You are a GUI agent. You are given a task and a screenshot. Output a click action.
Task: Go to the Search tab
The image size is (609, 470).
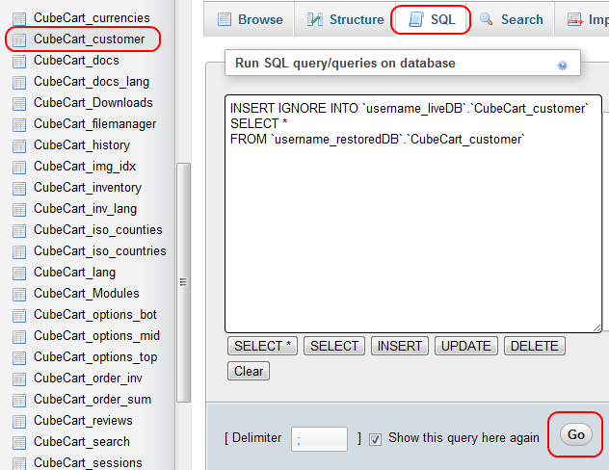[511, 19]
